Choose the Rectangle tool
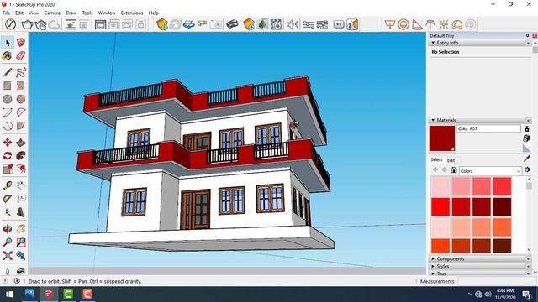Image resolution: width=538 pixels, height=302 pixels. pyautogui.click(x=8, y=86)
